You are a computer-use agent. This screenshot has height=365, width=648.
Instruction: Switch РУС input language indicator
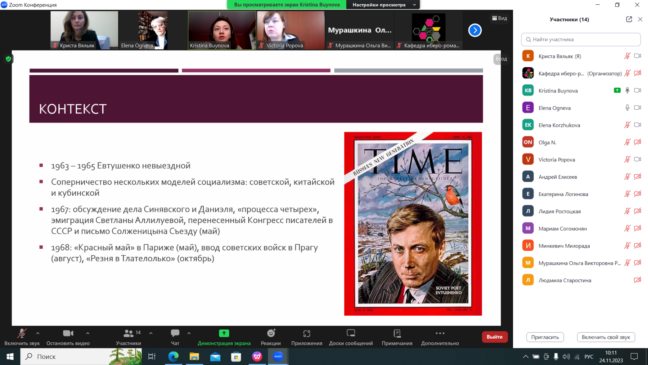(589, 356)
